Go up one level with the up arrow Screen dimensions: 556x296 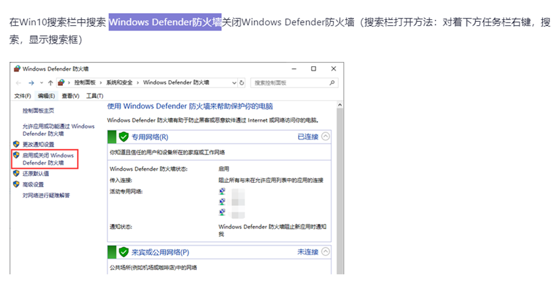tap(50, 83)
